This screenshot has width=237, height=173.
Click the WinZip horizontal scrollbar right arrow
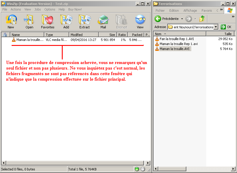(148, 163)
